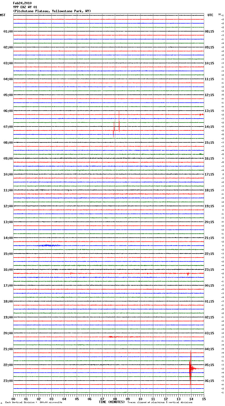
Task: Click the 09:15 UTC time label
Action: tap(209, 47)
